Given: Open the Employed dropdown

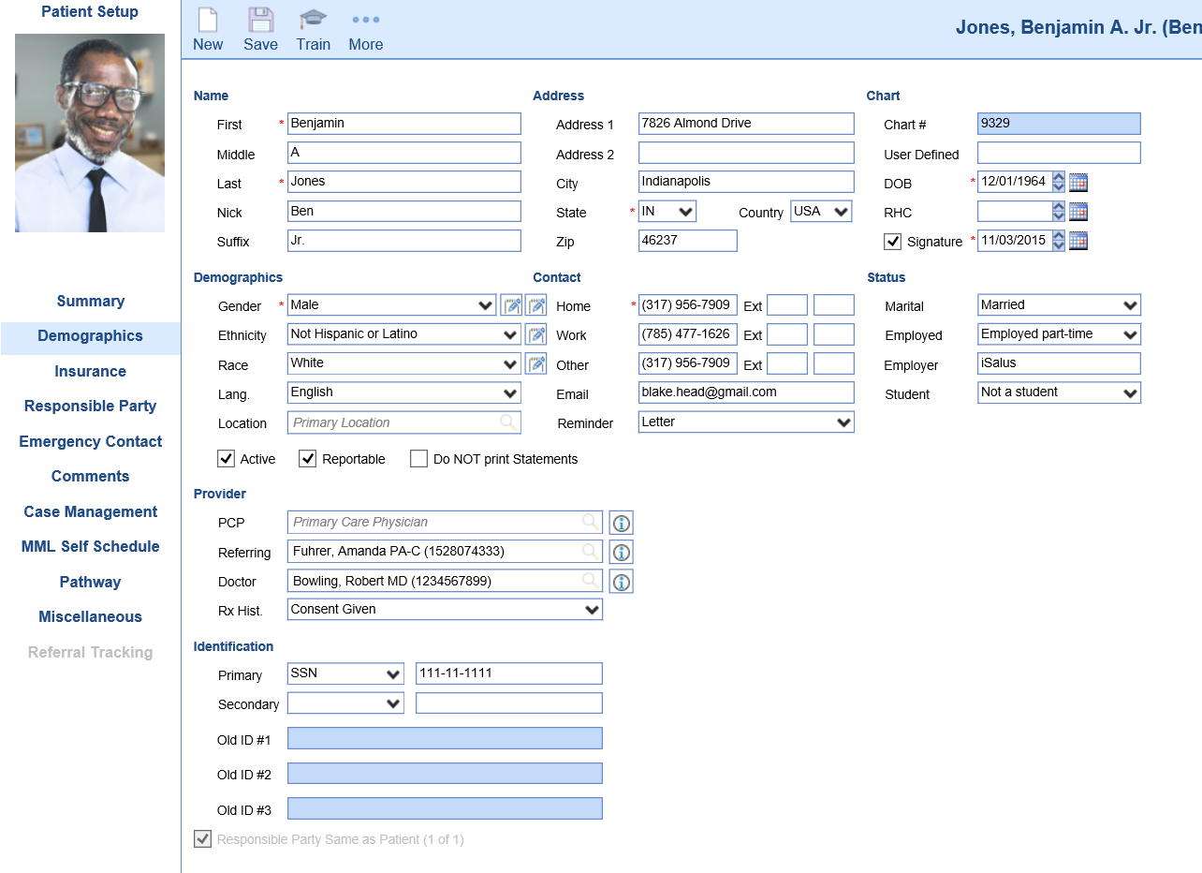Looking at the screenshot, I should (1059, 334).
